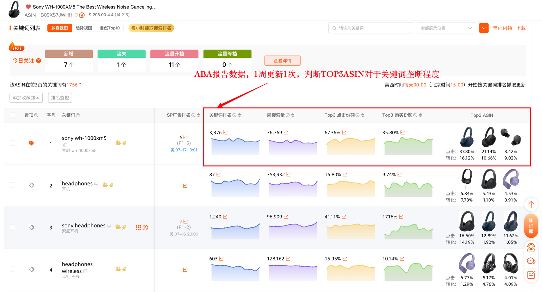Click camera icon for sony wh-1000xm5

click(118, 143)
